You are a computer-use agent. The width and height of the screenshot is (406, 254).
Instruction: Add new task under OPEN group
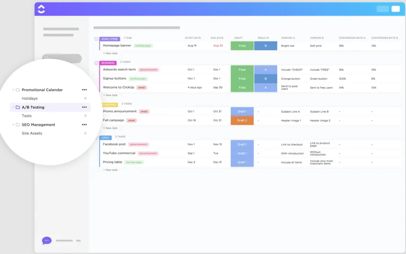[111, 170]
